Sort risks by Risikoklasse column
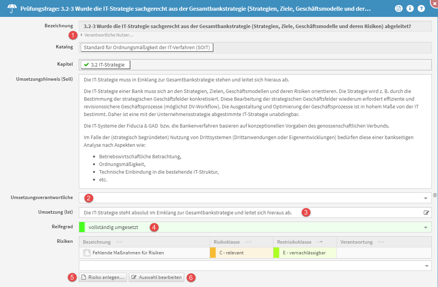This screenshot has height=287, width=438. 227,242
